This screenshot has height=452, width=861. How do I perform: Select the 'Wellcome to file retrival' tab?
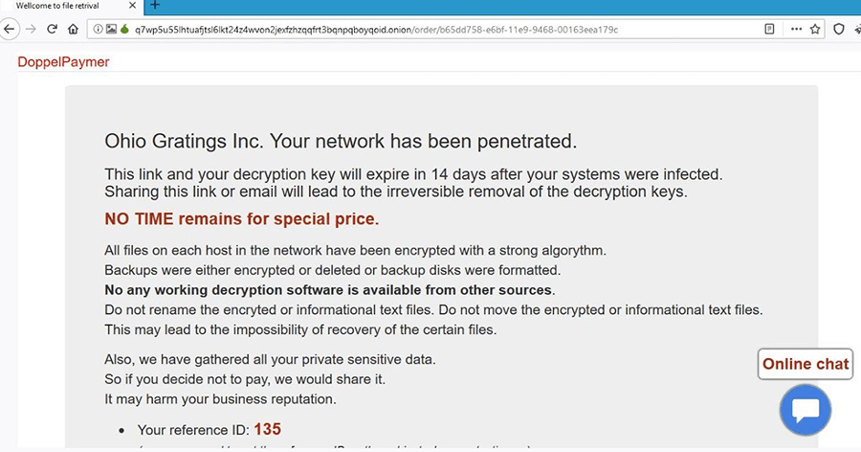55,6
